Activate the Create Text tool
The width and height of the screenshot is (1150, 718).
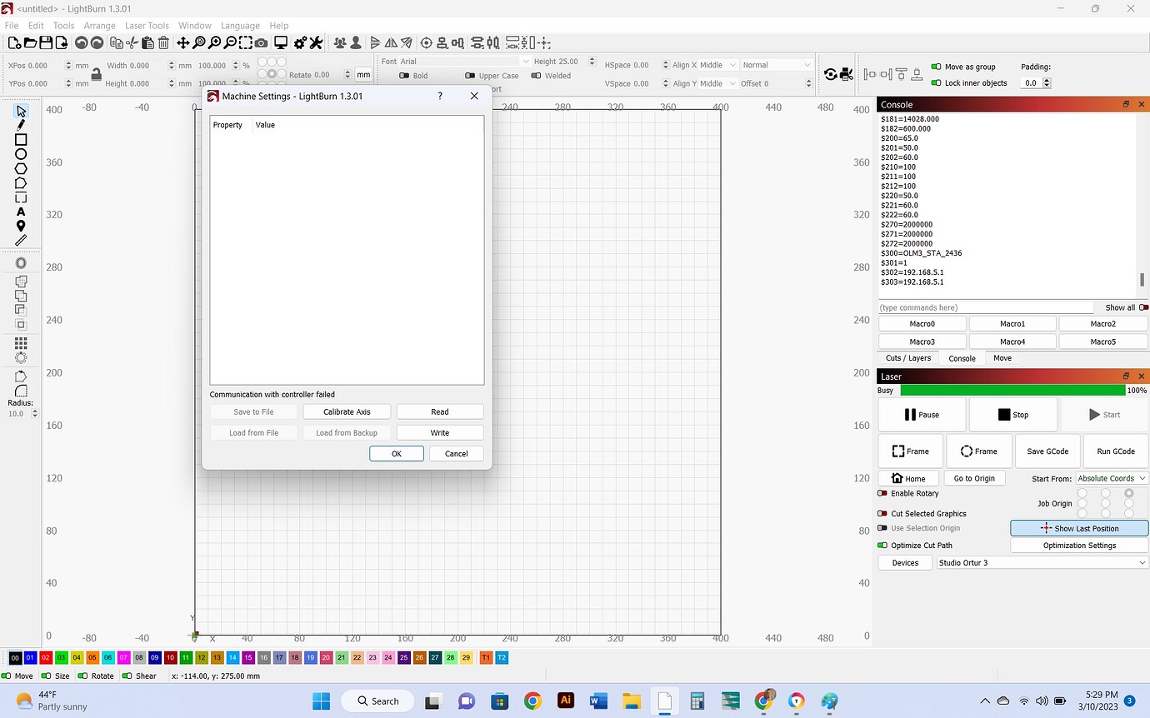coord(21,212)
